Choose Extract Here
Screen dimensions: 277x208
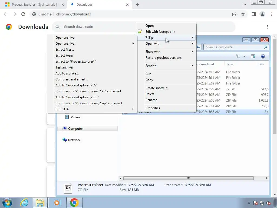pos(91,56)
